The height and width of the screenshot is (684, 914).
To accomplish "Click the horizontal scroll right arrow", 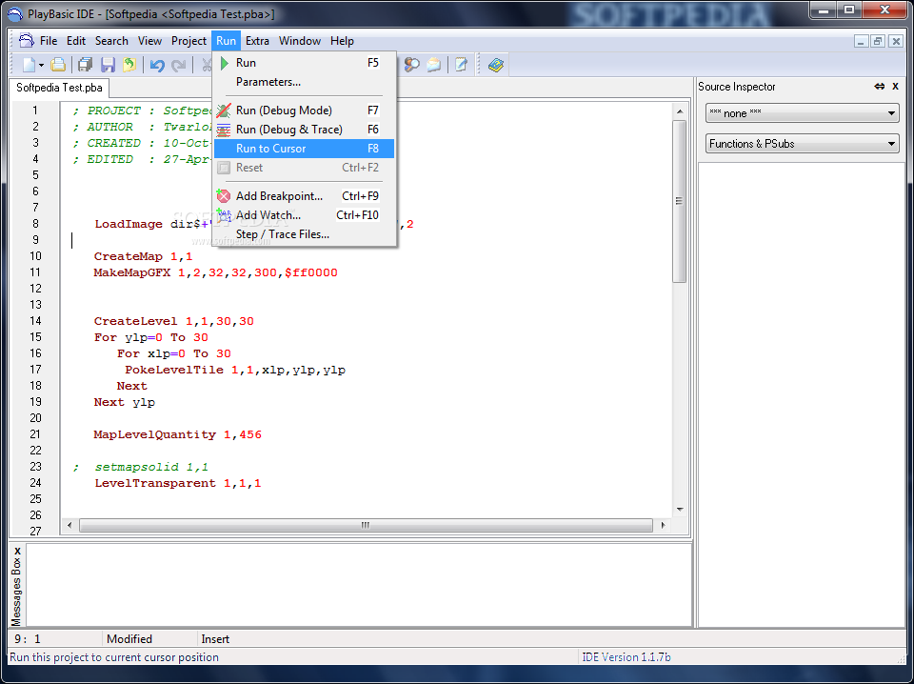I will coord(663,525).
